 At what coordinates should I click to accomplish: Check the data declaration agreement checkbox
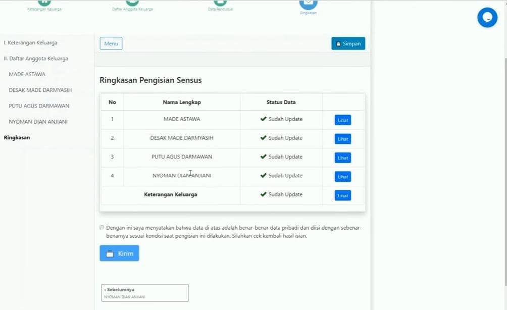[x=102, y=228]
